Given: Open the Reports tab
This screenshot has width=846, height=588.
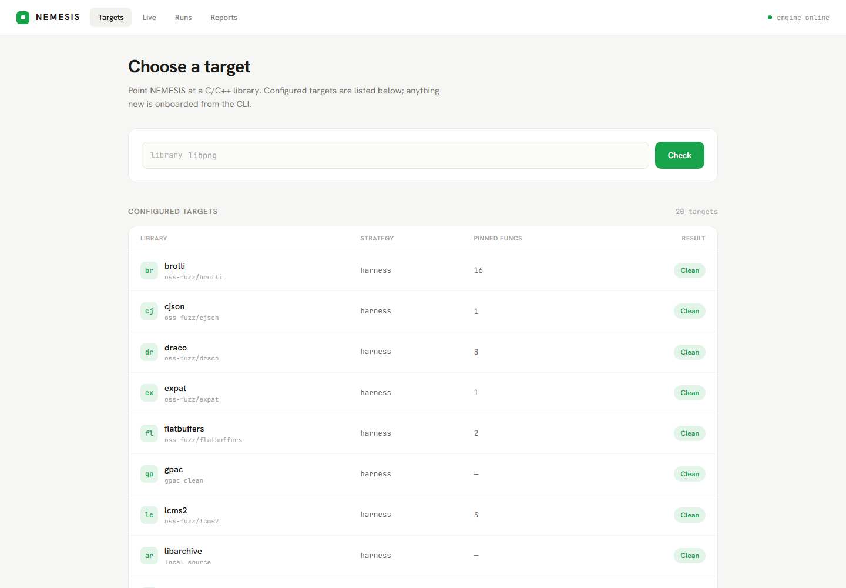Looking at the screenshot, I should (x=224, y=18).
